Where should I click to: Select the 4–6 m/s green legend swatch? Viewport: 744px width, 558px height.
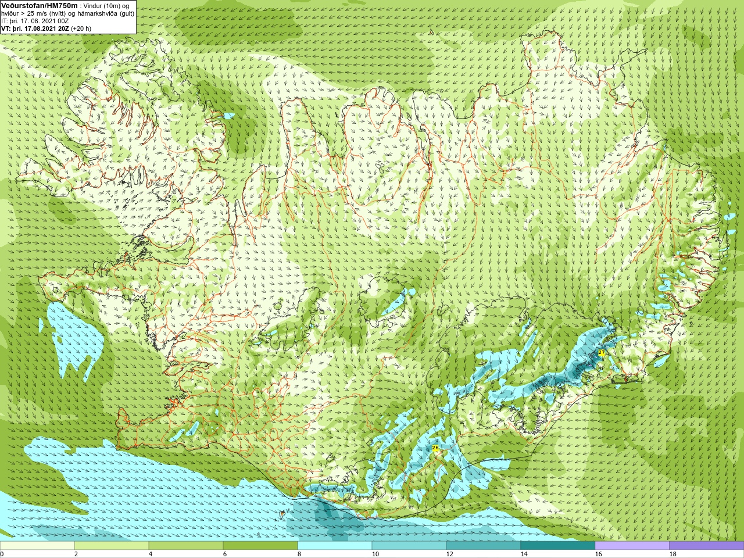tap(186, 546)
